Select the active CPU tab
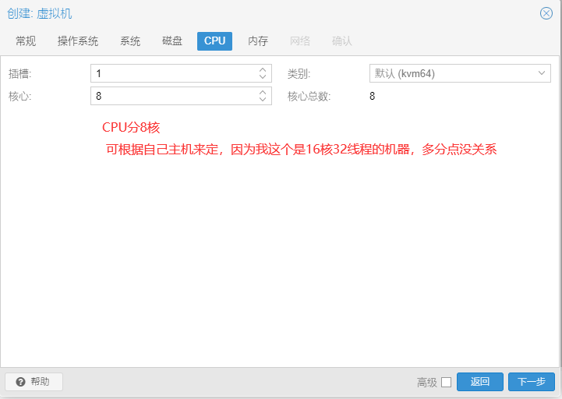This screenshot has width=562, height=399. [214, 41]
